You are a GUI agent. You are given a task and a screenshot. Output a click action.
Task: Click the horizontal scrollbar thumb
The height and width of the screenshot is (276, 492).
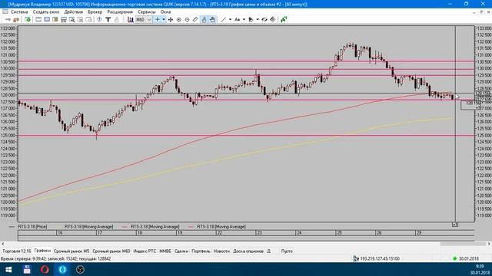click(463, 244)
